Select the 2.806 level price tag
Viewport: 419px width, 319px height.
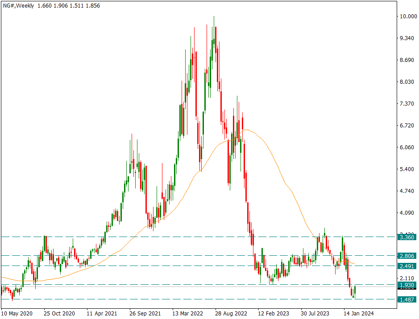click(407, 256)
